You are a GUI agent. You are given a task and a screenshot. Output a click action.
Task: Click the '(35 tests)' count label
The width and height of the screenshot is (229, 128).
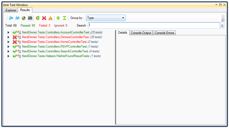click(96, 37)
